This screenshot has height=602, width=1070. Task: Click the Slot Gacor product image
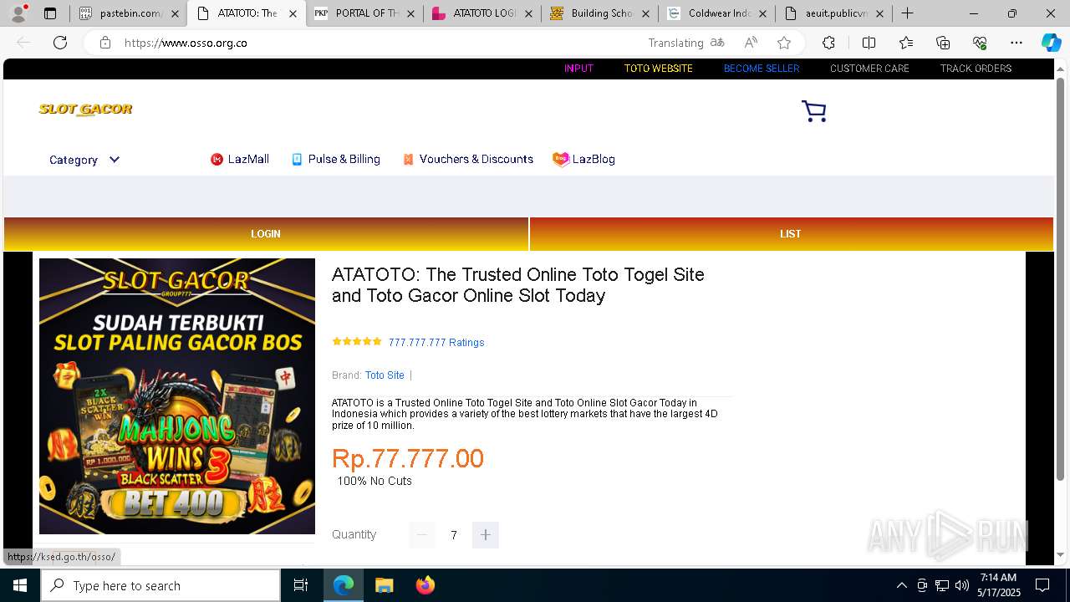pyautogui.click(x=177, y=396)
